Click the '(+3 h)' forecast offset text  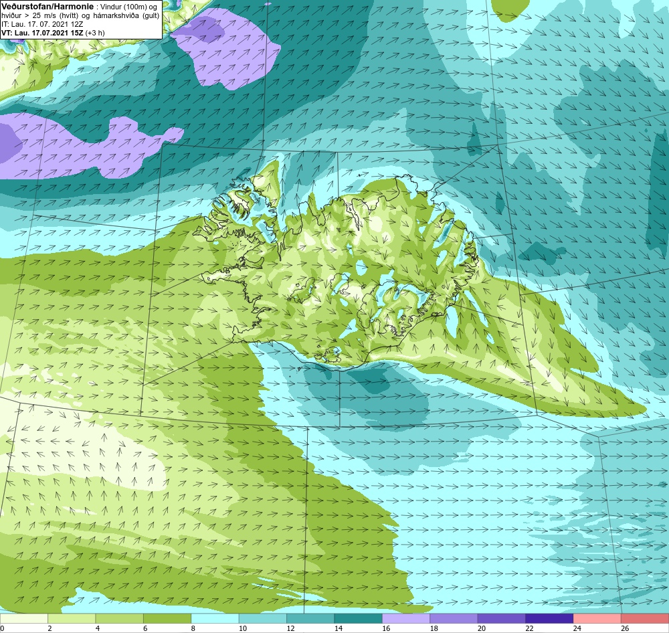click(x=95, y=33)
